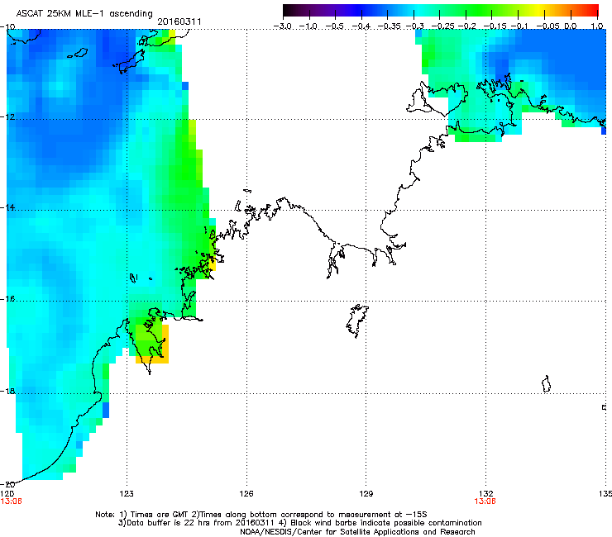Click the 0.0 color scale label
612x537 pixels.
[571, 26]
